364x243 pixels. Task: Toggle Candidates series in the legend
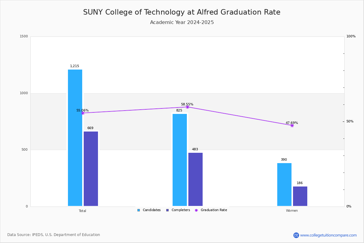tap(149, 210)
